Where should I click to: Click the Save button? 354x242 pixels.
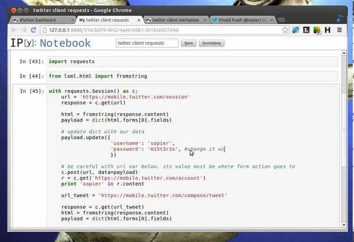[x=188, y=43]
